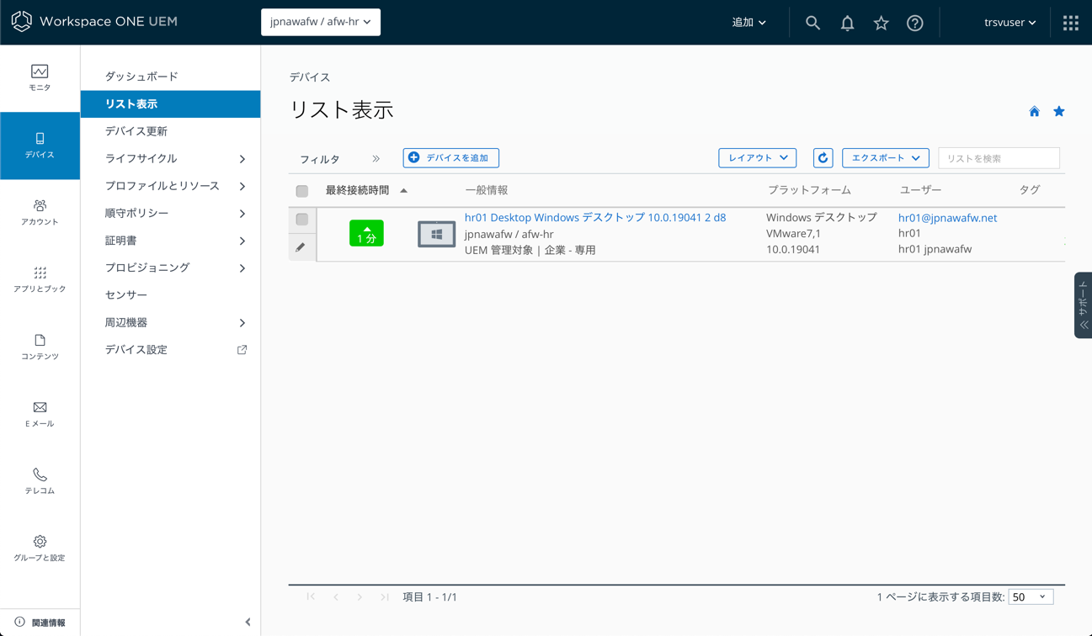Open the 追加 dropdown menu
The image size is (1092, 636).
tap(748, 23)
